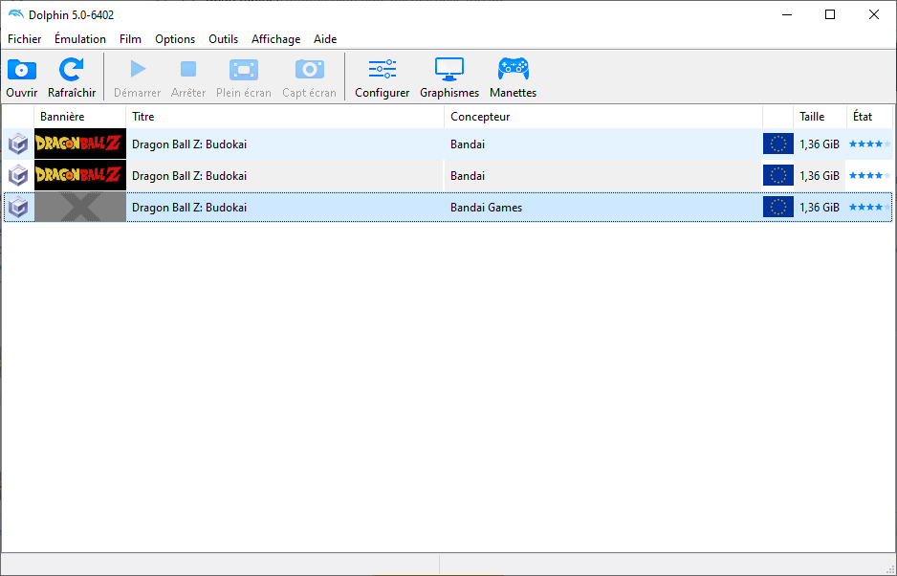This screenshot has height=576, width=897.
Task: Click the Capt écran camera icon
Action: (x=310, y=69)
